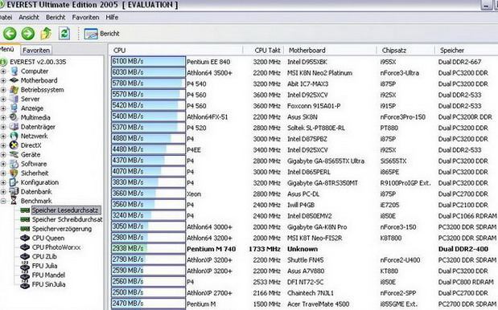The height and width of the screenshot is (310, 498).
Task: Select the Computer icon in the tree
Action: [14, 71]
